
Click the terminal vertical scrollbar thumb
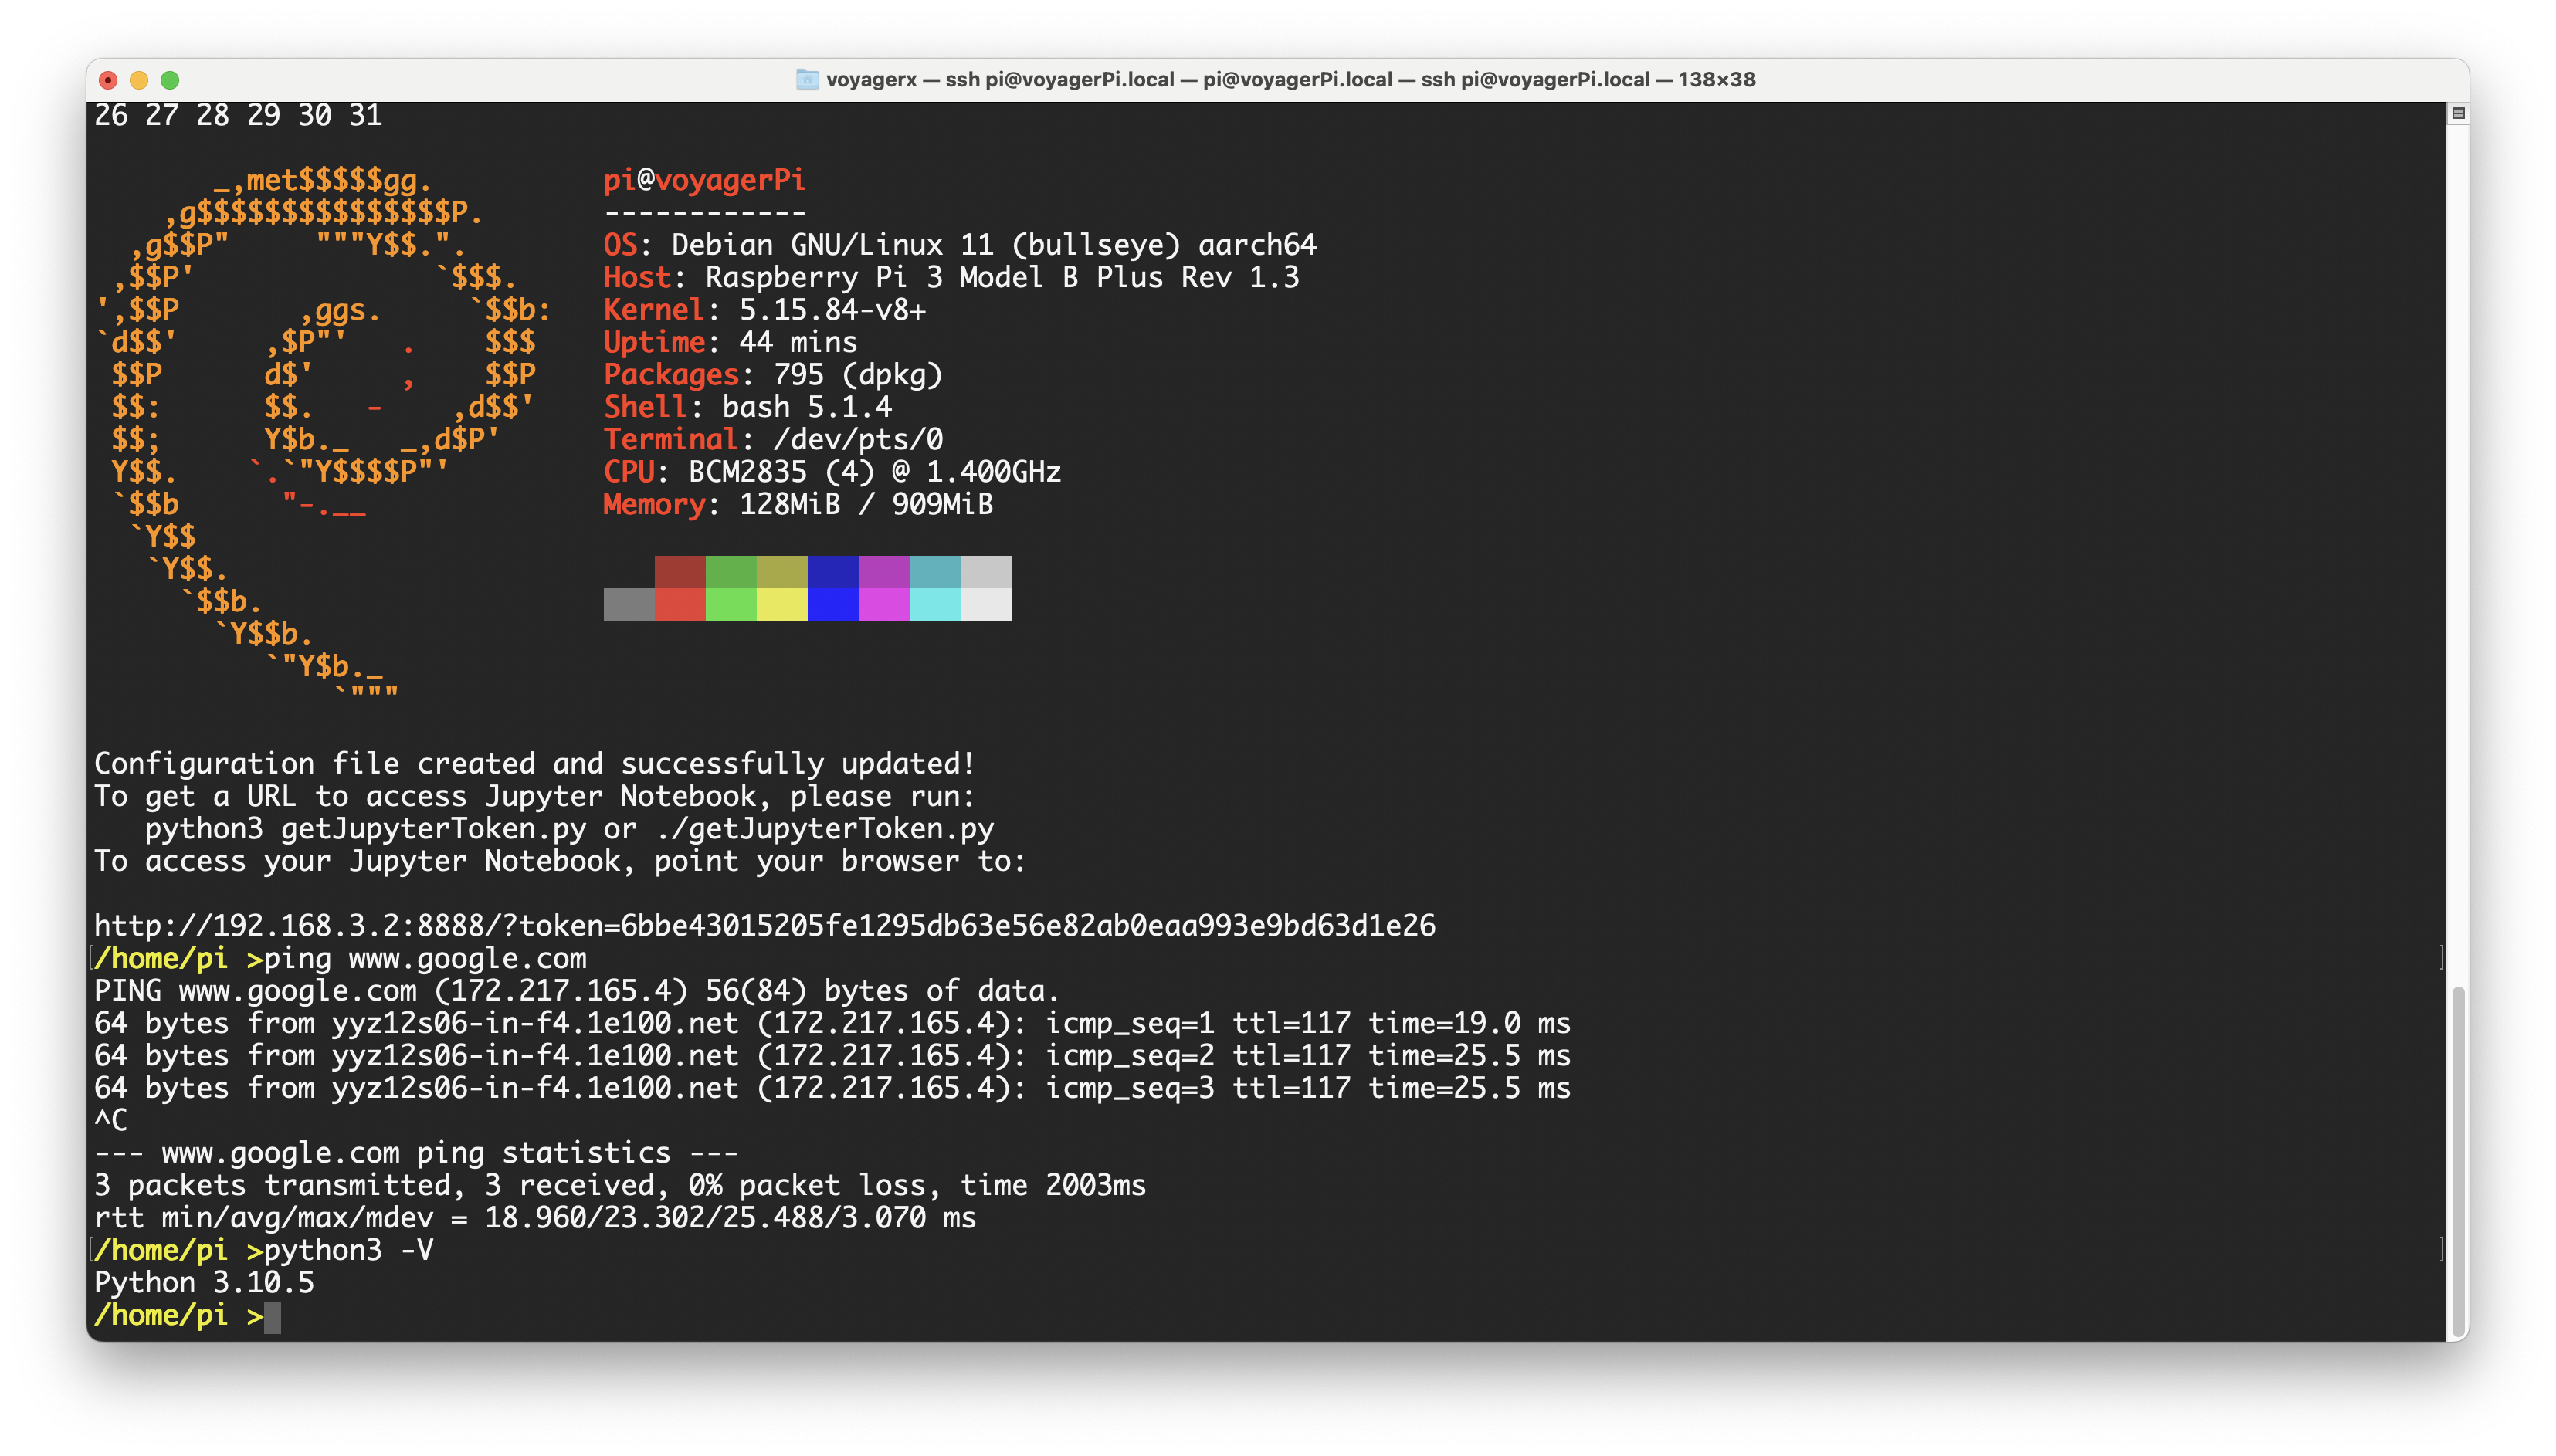pos(2457,1162)
